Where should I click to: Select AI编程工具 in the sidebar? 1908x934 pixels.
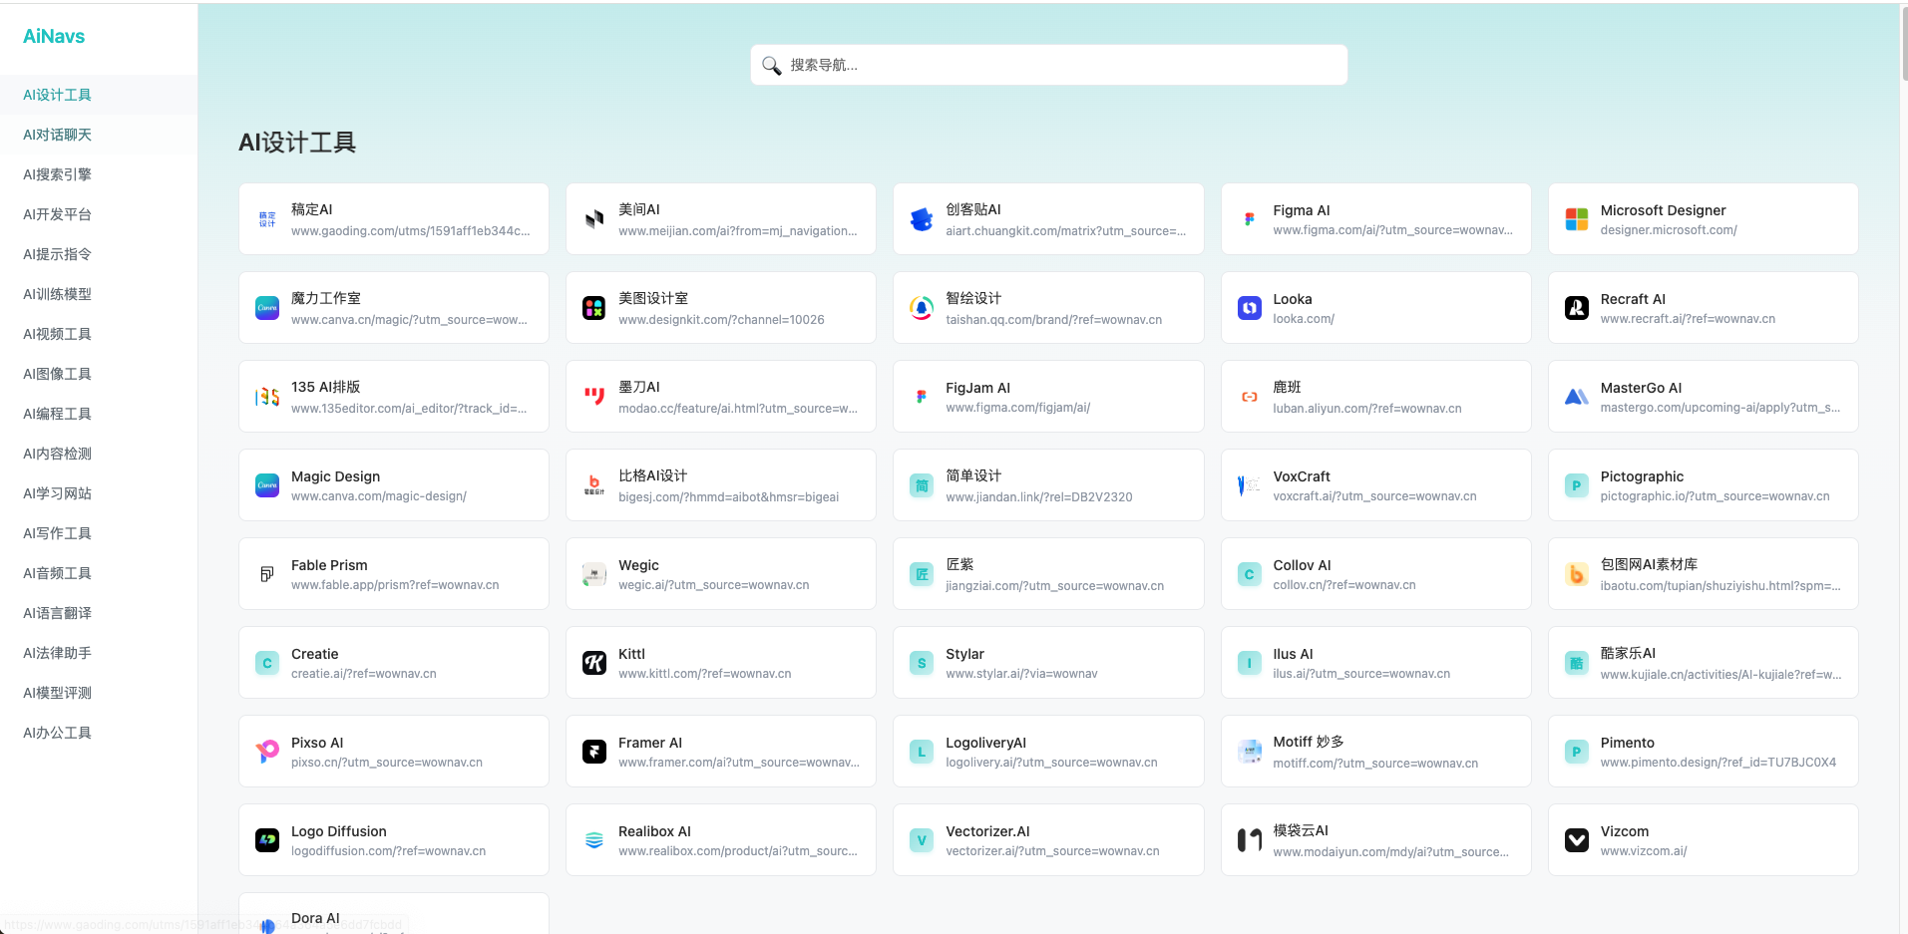tap(99, 414)
